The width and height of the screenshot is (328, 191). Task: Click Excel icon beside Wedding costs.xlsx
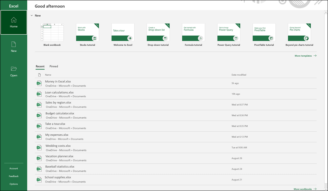tap(39, 147)
